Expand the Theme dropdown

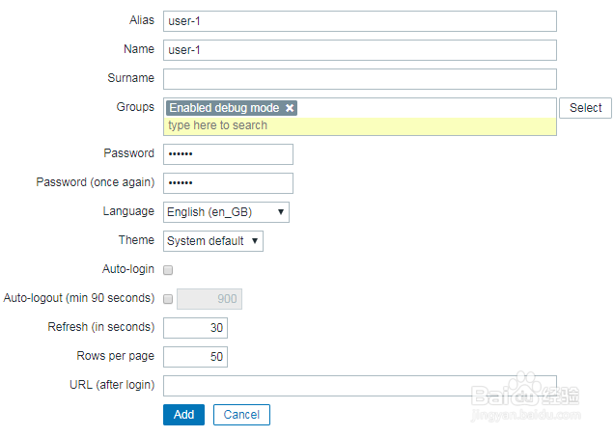tap(213, 241)
